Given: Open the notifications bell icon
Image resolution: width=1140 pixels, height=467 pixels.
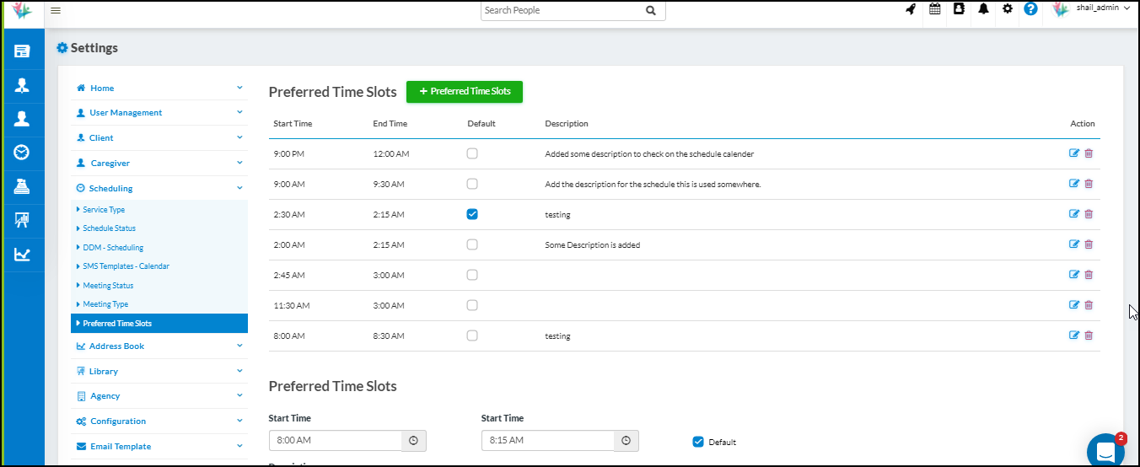Looking at the screenshot, I should click(x=983, y=9).
